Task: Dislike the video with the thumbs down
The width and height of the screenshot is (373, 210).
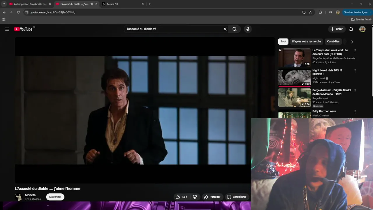Action: pyautogui.click(x=195, y=197)
